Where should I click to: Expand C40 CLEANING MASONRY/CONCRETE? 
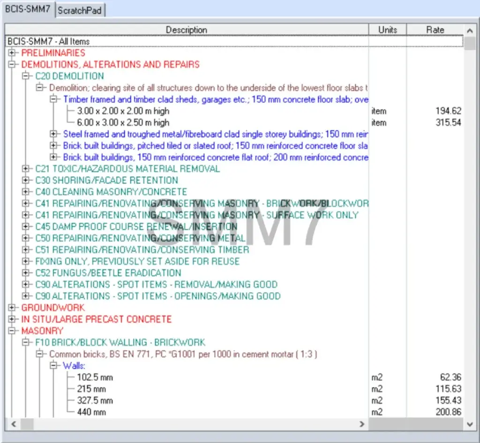(x=26, y=192)
